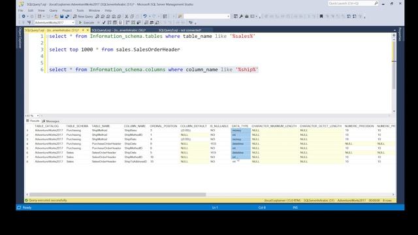Open the Window menu
The width and height of the screenshot is (418, 235).
[94, 10]
